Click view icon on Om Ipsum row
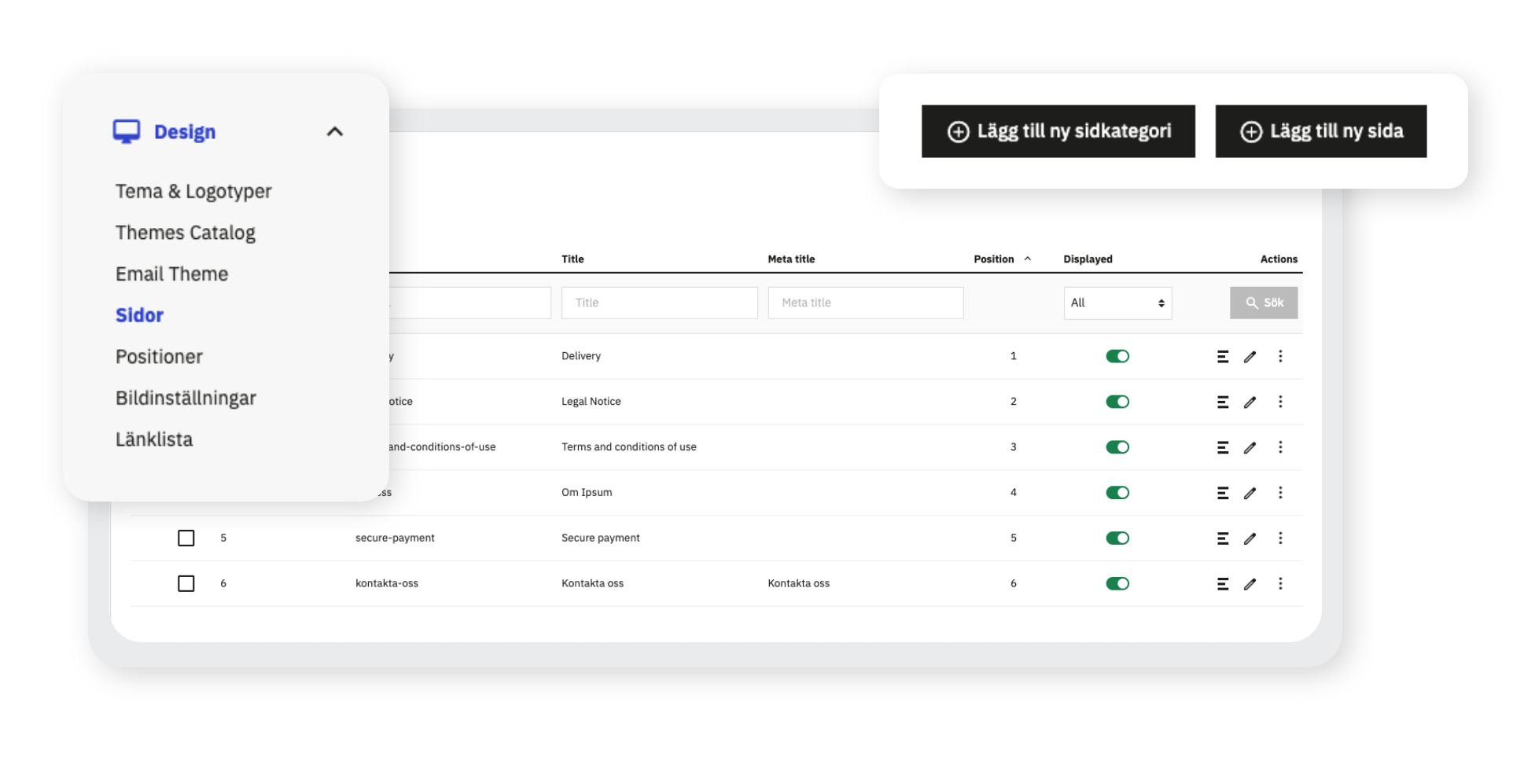 [1223, 493]
